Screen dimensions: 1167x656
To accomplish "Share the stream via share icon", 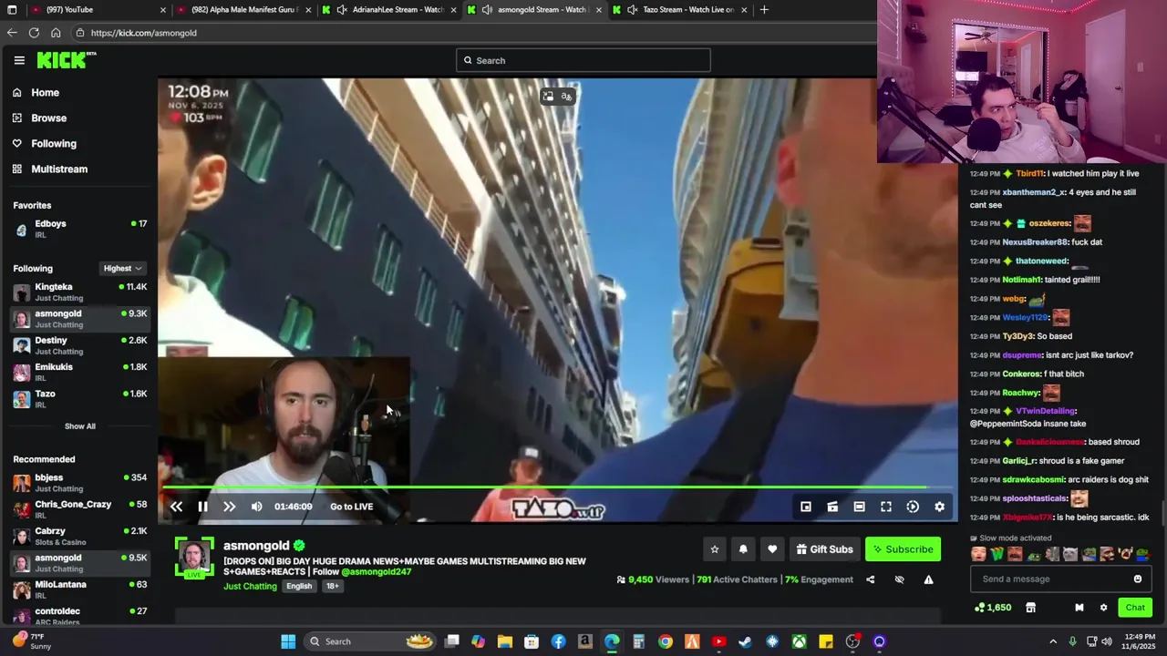I will coord(870,579).
